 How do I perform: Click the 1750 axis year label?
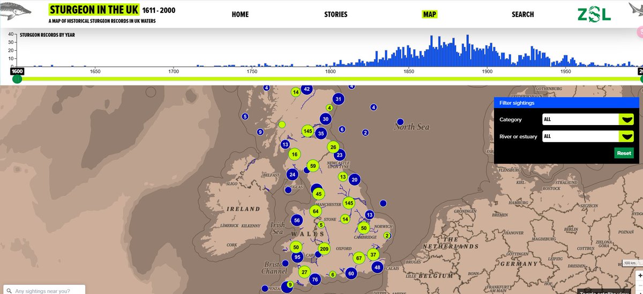pyautogui.click(x=252, y=71)
